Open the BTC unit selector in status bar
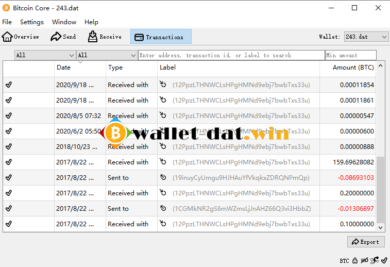 pos(344,261)
